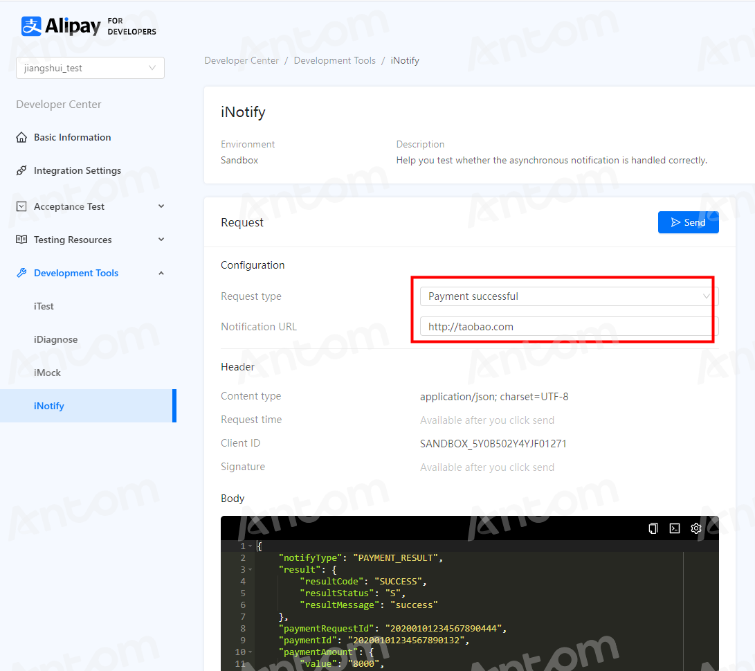Image resolution: width=755 pixels, height=671 pixels.
Task: Fold the paymentAmount block at line 10
Action: click(x=251, y=652)
